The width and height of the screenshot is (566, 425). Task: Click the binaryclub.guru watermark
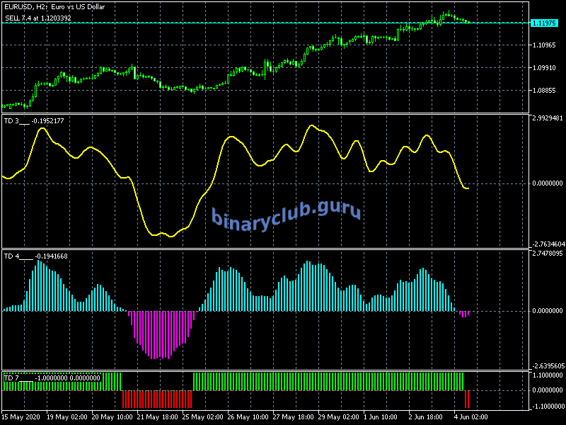click(x=286, y=215)
